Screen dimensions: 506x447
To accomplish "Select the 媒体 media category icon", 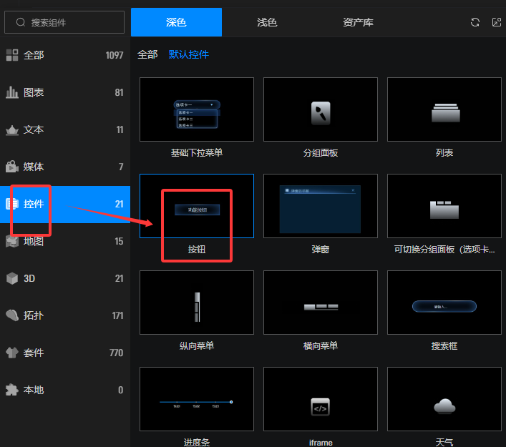I will [12, 167].
